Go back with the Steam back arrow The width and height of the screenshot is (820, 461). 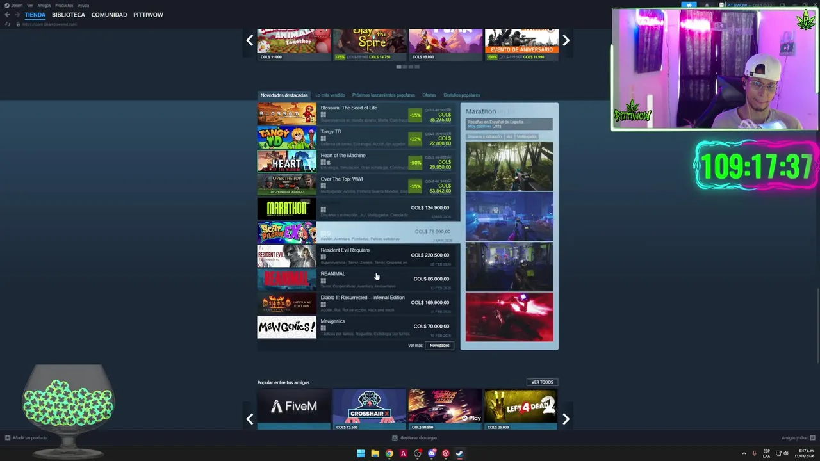click(8, 15)
